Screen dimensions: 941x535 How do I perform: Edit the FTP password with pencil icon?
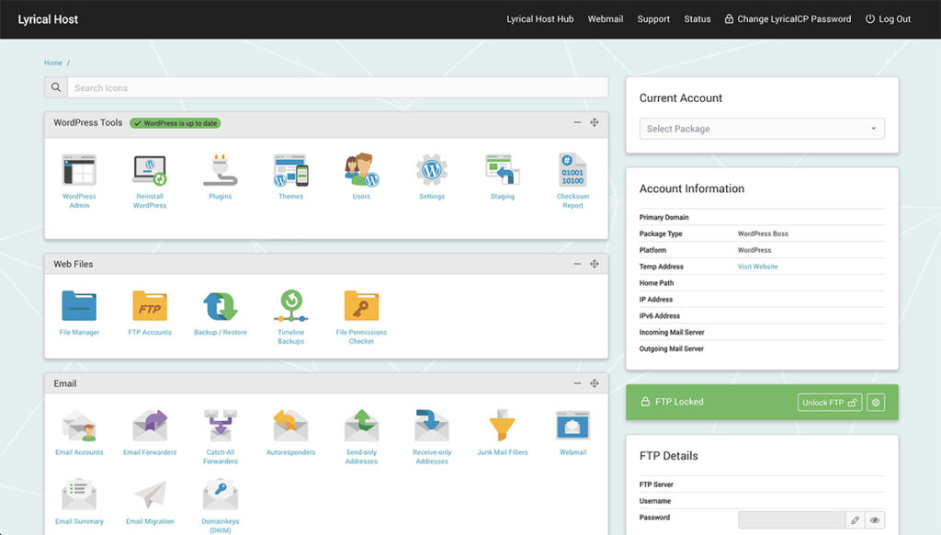pyautogui.click(x=856, y=520)
